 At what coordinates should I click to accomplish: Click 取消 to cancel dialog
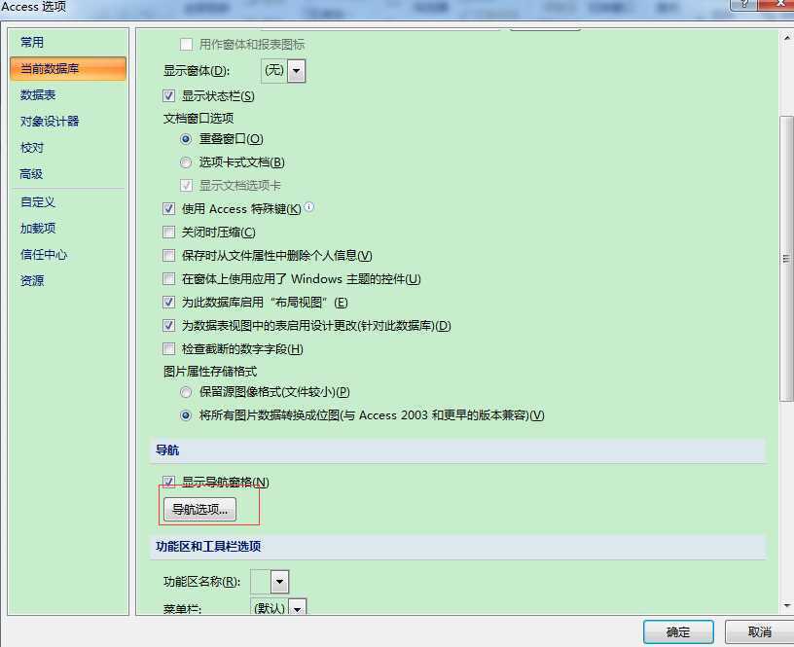759,631
